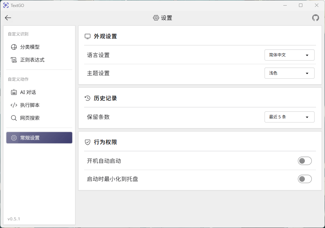Click the 执行脚本 code brackets icon
Screen dimensions: 325x228
coord(14,105)
